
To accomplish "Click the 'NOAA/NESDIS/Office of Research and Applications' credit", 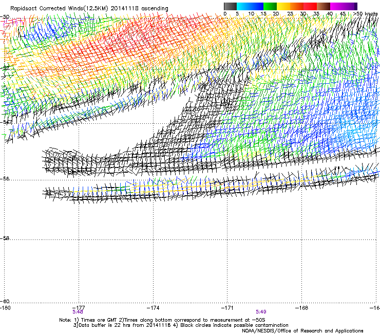I will click(x=302, y=331).
